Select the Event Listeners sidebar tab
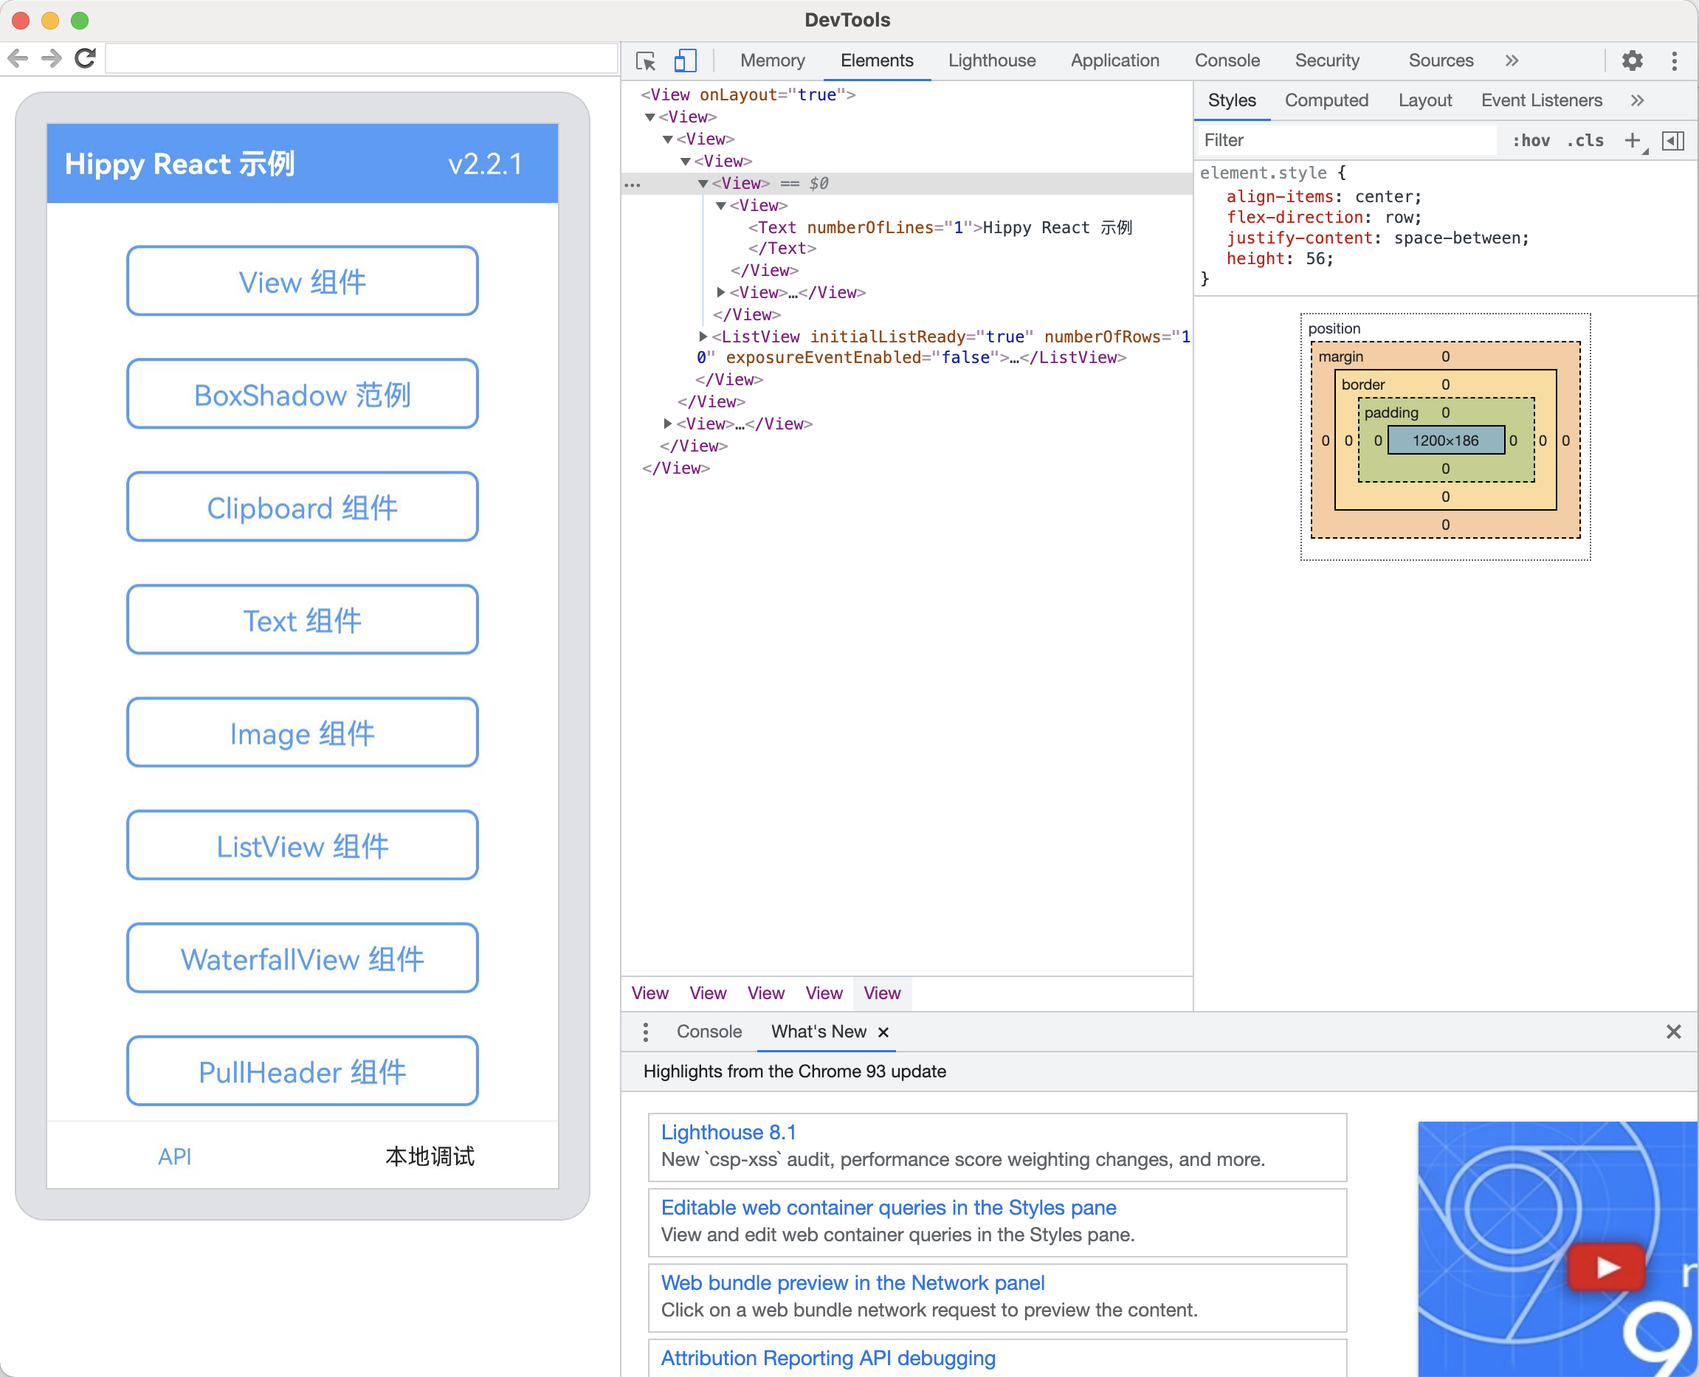This screenshot has height=1377, width=1699. click(1541, 101)
